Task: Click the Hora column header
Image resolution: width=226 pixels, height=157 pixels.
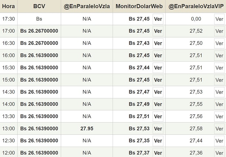Action: [x=9, y=6]
